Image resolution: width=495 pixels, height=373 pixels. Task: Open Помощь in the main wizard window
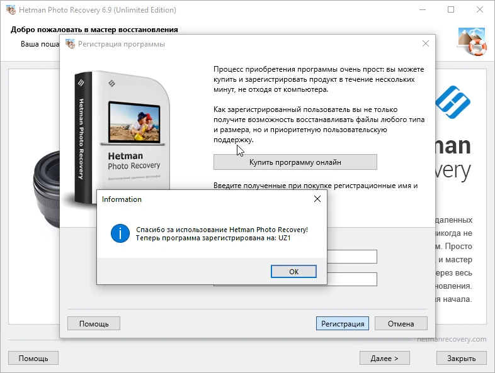[33, 358]
